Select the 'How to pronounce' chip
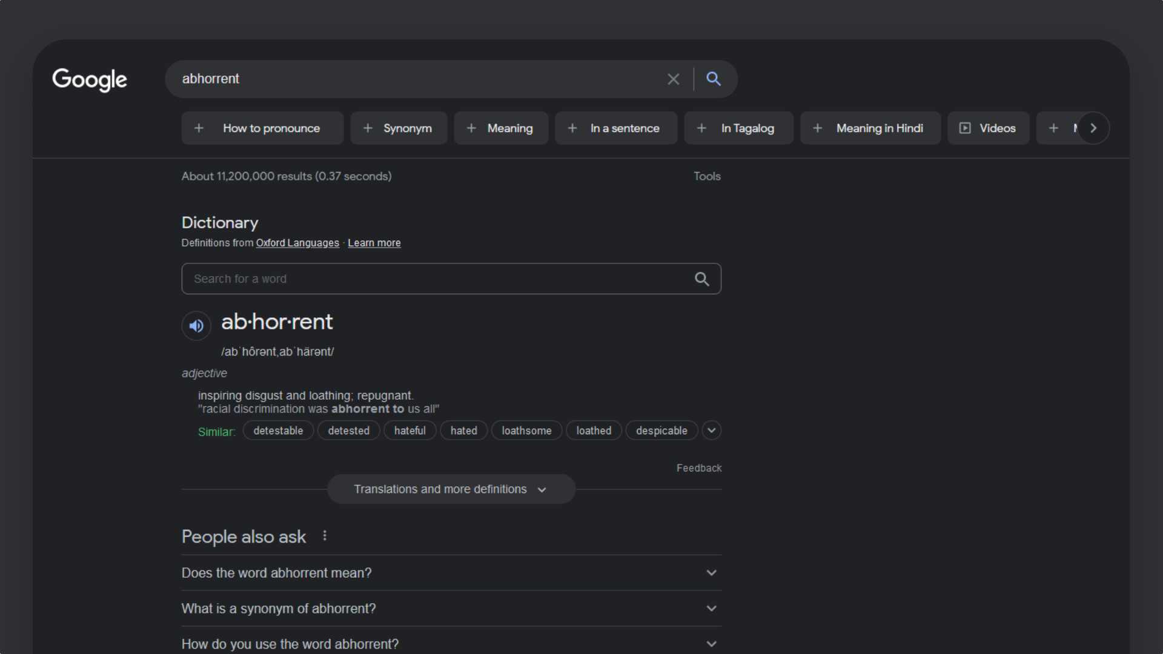Image resolution: width=1163 pixels, height=654 pixels. pos(262,128)
